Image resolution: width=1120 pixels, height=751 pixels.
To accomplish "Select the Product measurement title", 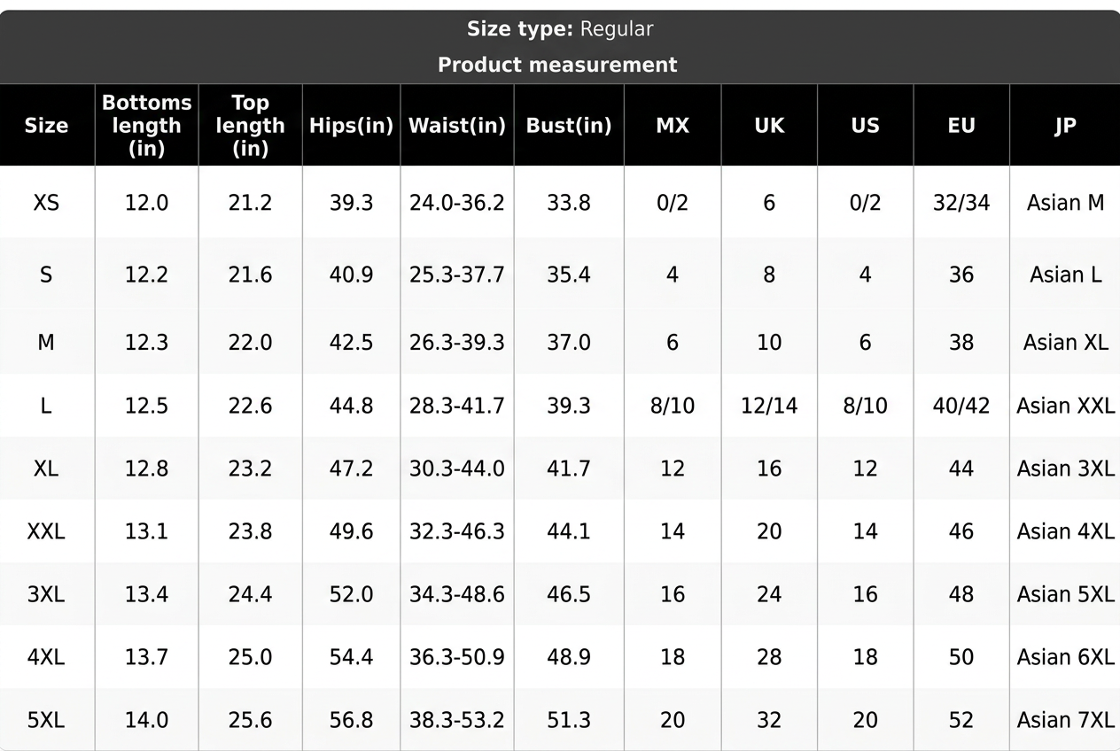I will pyautogui.click(x=557, y=65).
